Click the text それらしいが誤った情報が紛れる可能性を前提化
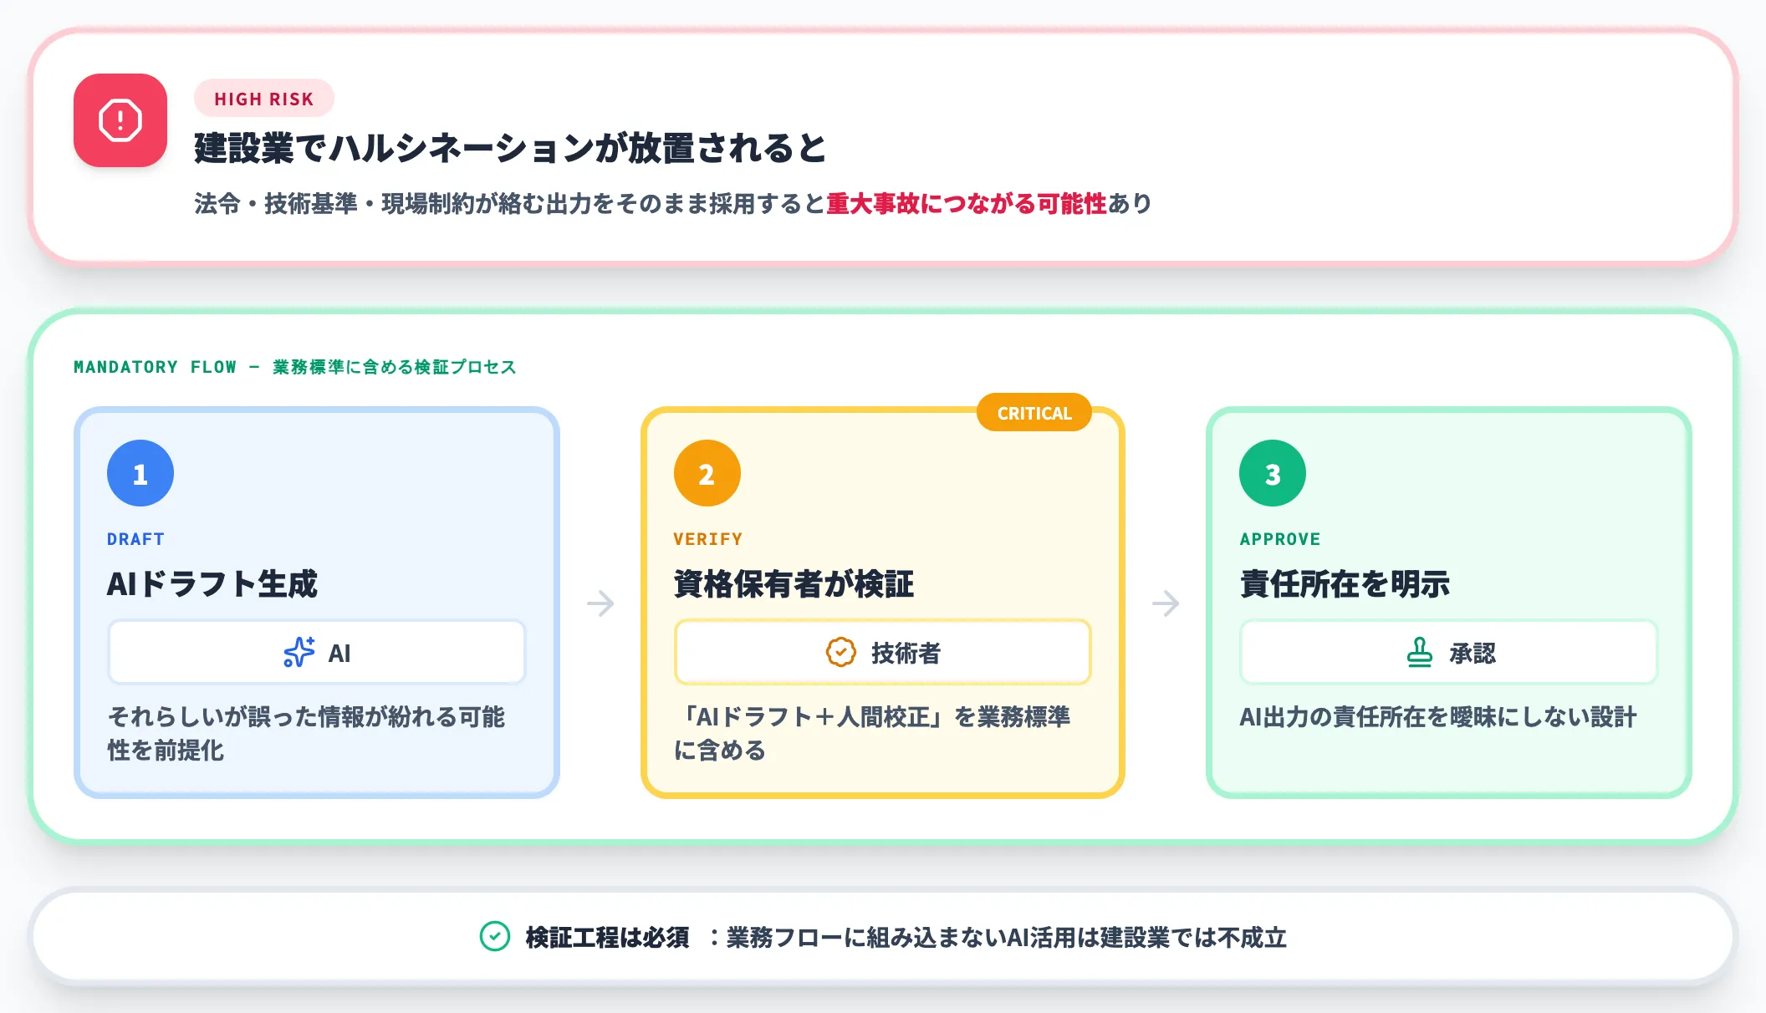This screenshot has height=1013, width=1766. 306,733
